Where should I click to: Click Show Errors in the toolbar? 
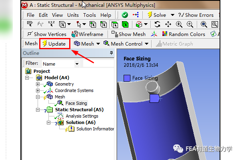point(196,15)
